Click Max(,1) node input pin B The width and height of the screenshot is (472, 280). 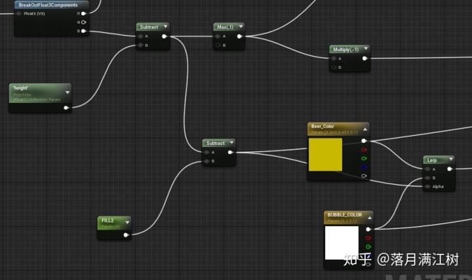[218, 45]
